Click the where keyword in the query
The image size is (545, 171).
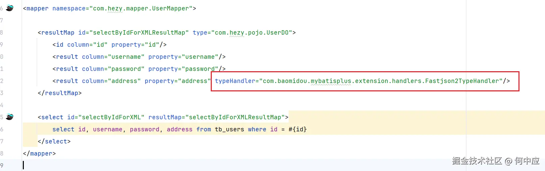[x=257, y=129]
